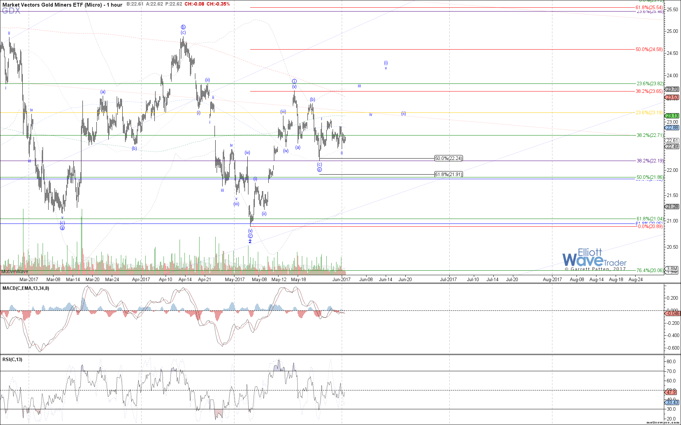The image size is (681, 425).
Task: Click the chart title "Market Vectors Gold Miners ETF (Micro) - 1 hour"
Action: pyautogui.click(x=62, y=5)
